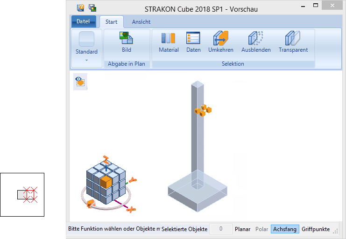Click the Selektierte Objekte count field
The height and width of the screenshot is (239, 346).
pos(221,229)
